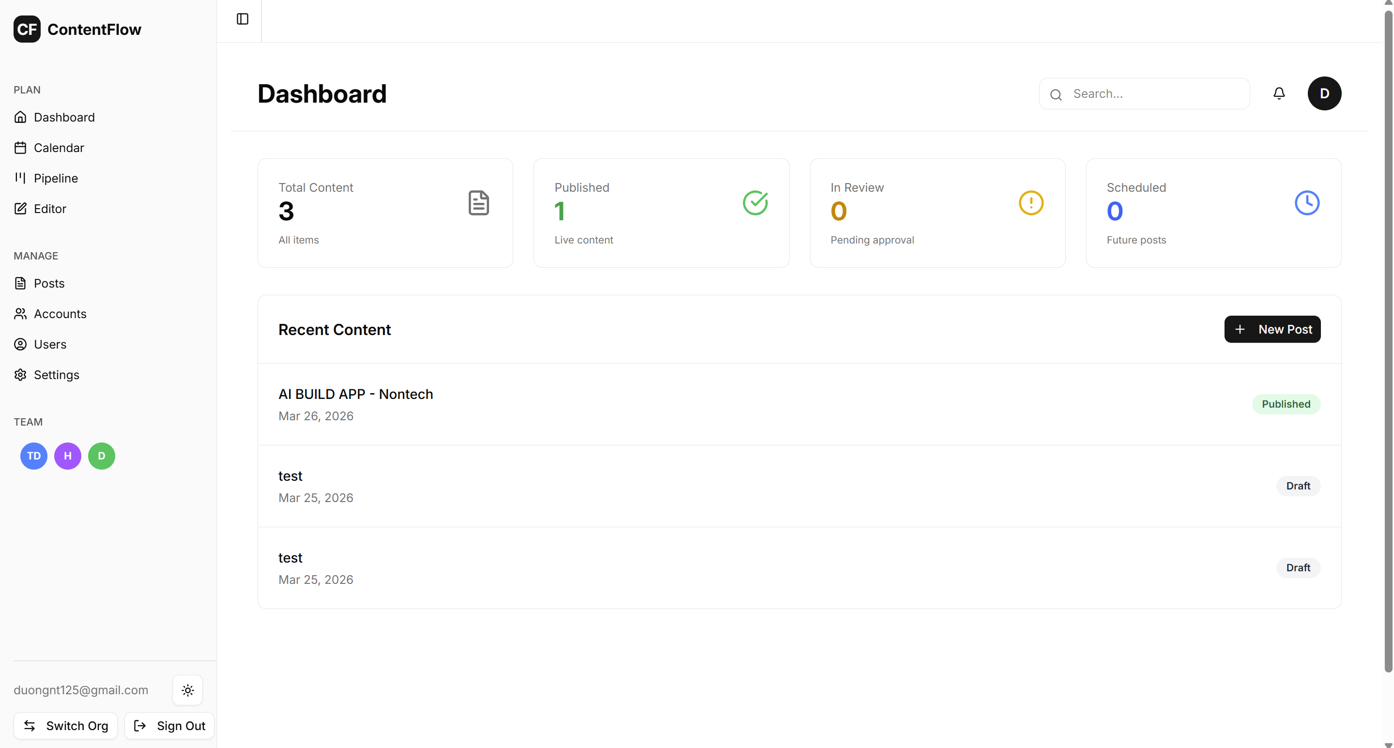This screenshot has height=748, width=1394.
Task: Open Posts using its document icon
Action: [x=20, y=283]
